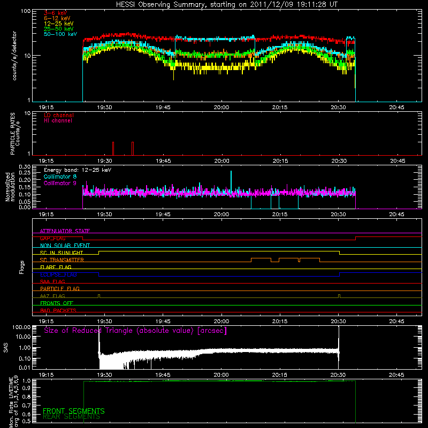Click the counts/s/detector axis label
The width and height of the screenshot is (428, 428).
pos(14,56)
